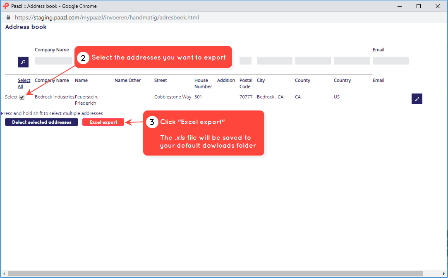Click the name Feuerstein, Friederich
This screenshot has height=278, width=448.
(86, 100)
